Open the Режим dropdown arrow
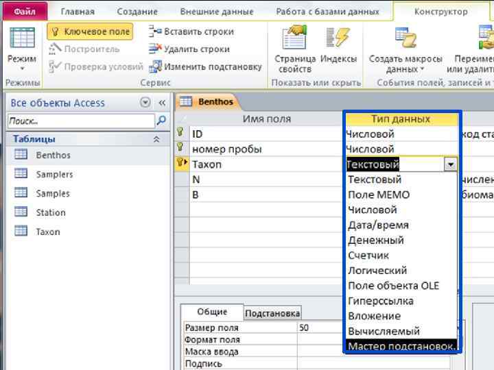This screenshot has height=370, width=494. tap(22, 69)
